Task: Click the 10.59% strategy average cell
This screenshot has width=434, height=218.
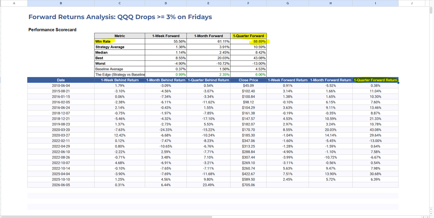Action: click(x=248, y=47)
